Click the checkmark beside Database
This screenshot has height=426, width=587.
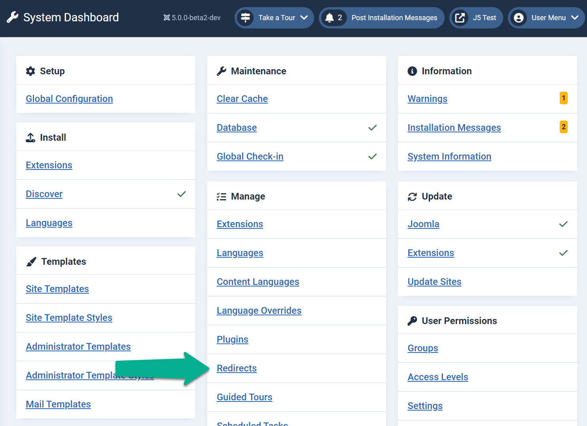pyautogui.click(x=373, y=128)
